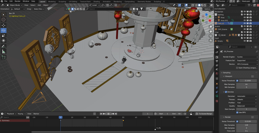
Task: Open the viewport Options button
Action: pyautogui.click(x=208, y=9)
